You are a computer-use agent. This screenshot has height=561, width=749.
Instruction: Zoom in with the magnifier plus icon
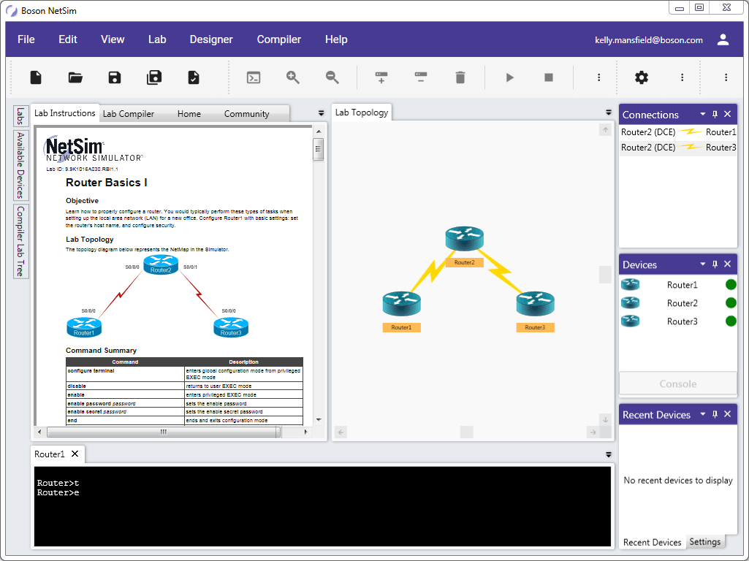point(293,77)
